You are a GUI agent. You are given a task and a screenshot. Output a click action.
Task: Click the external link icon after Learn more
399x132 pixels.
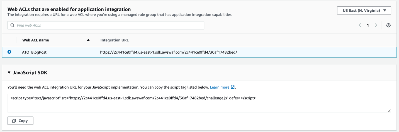point(233,87)
